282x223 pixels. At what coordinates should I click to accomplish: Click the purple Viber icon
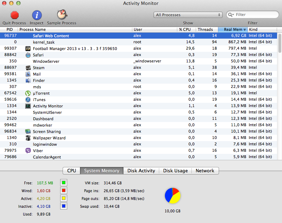pos(28,151)
